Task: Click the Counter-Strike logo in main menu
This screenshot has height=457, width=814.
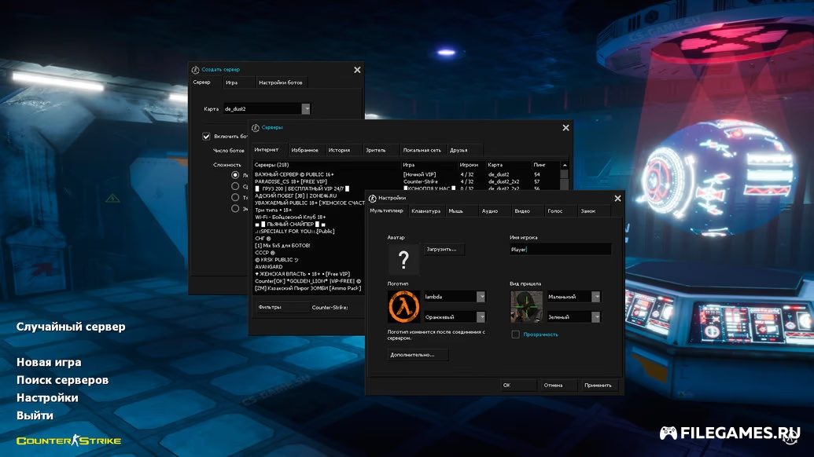Action: pyautogui.click(x=68, y=441)
